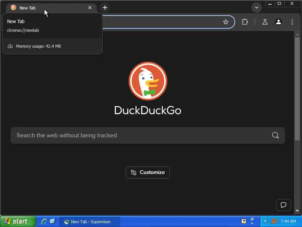
Task: Click the memory usage gauge icon
Action: pos(10,46)
